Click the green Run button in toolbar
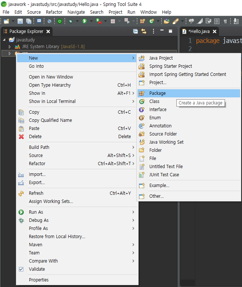 point(84,21)
